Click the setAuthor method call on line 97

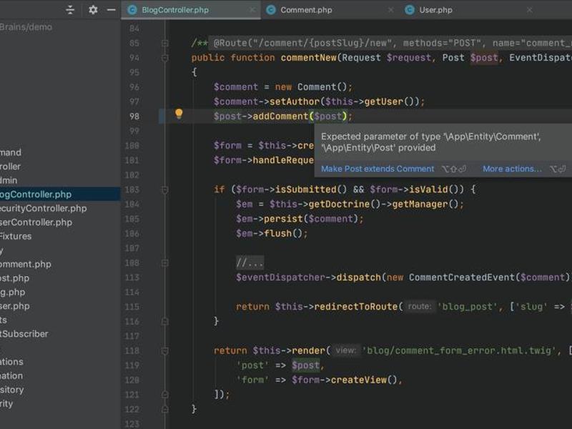295,102
